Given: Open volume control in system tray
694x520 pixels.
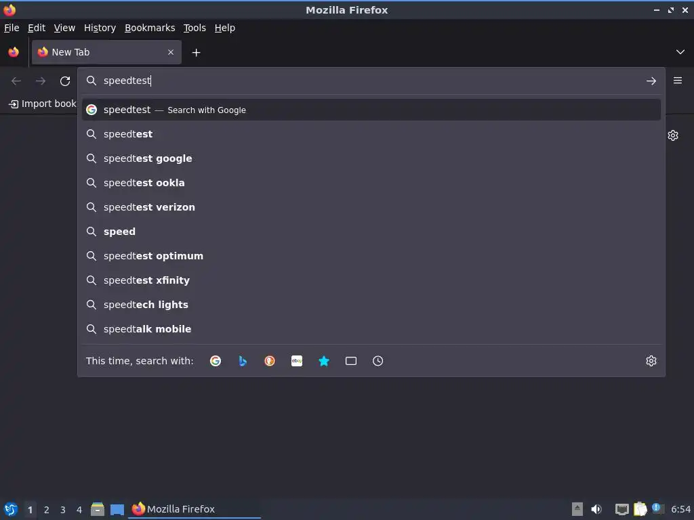Looking at the screenshot, I should coord(596,509).
